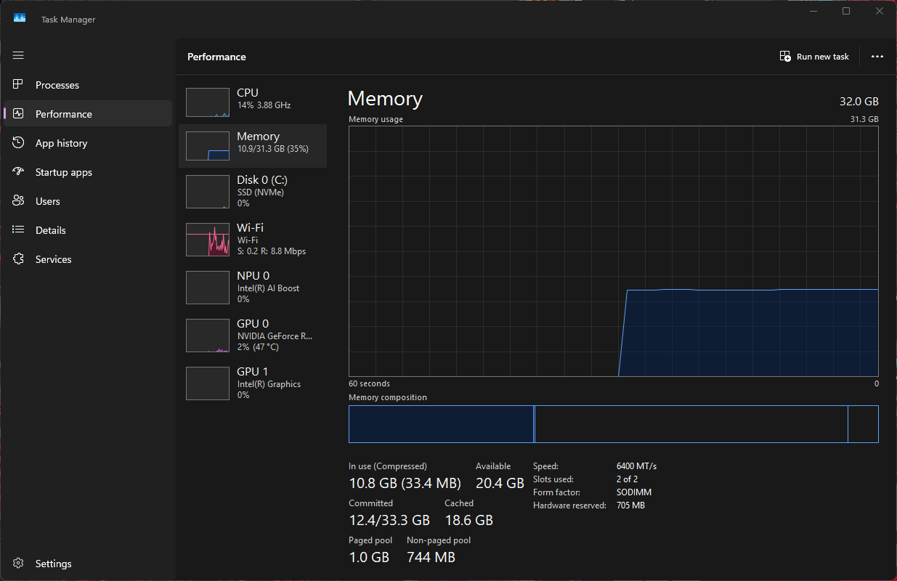Click the Task Manager app icon
897x581 pixels.
click(x=20, y=19)
